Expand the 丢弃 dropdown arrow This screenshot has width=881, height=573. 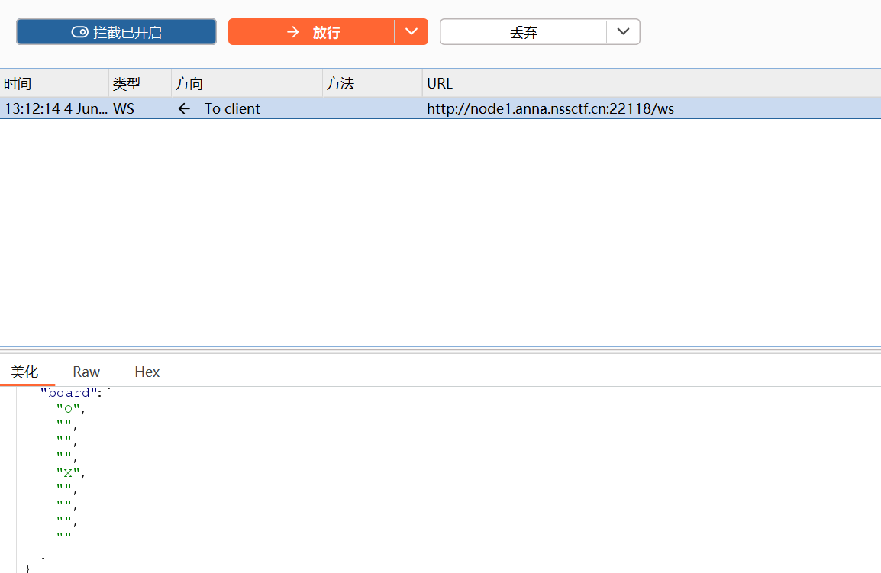click(x=623, y=32)
